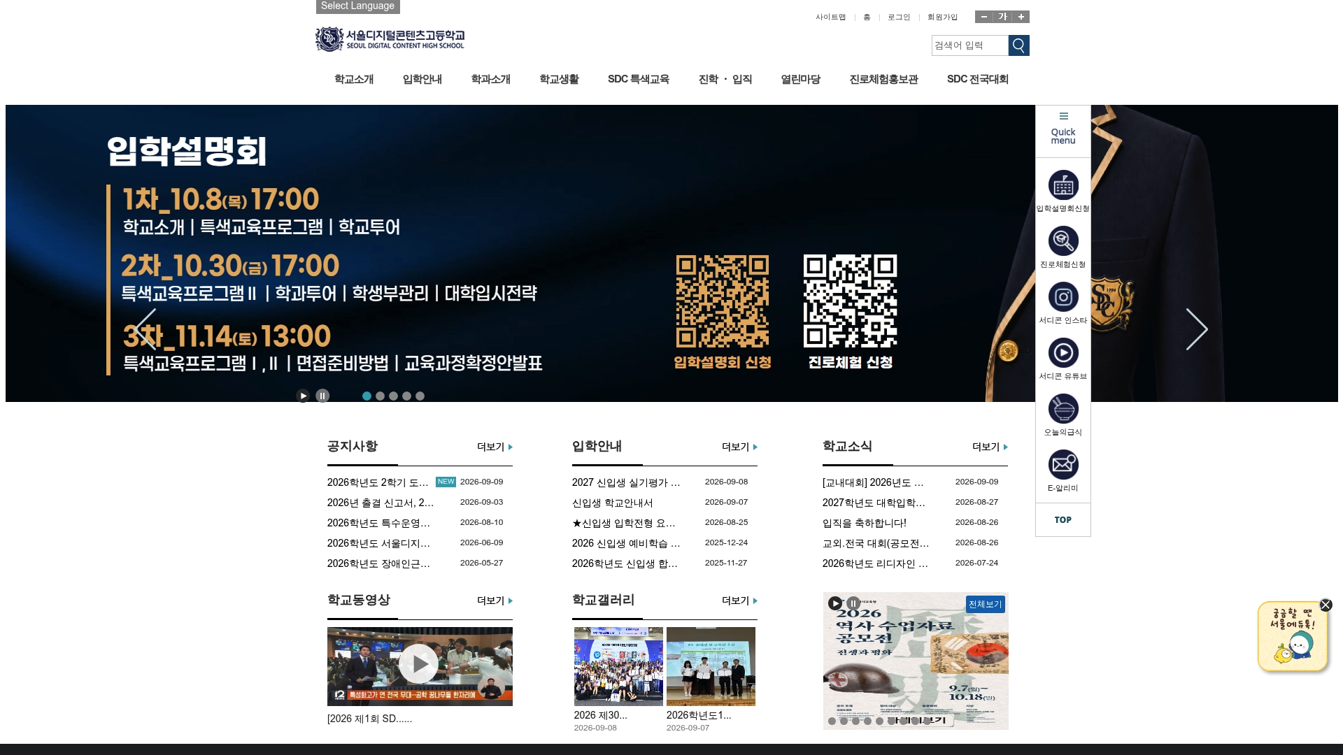Expand 학교동영상 더보기 link

click(x=495, y=601)
